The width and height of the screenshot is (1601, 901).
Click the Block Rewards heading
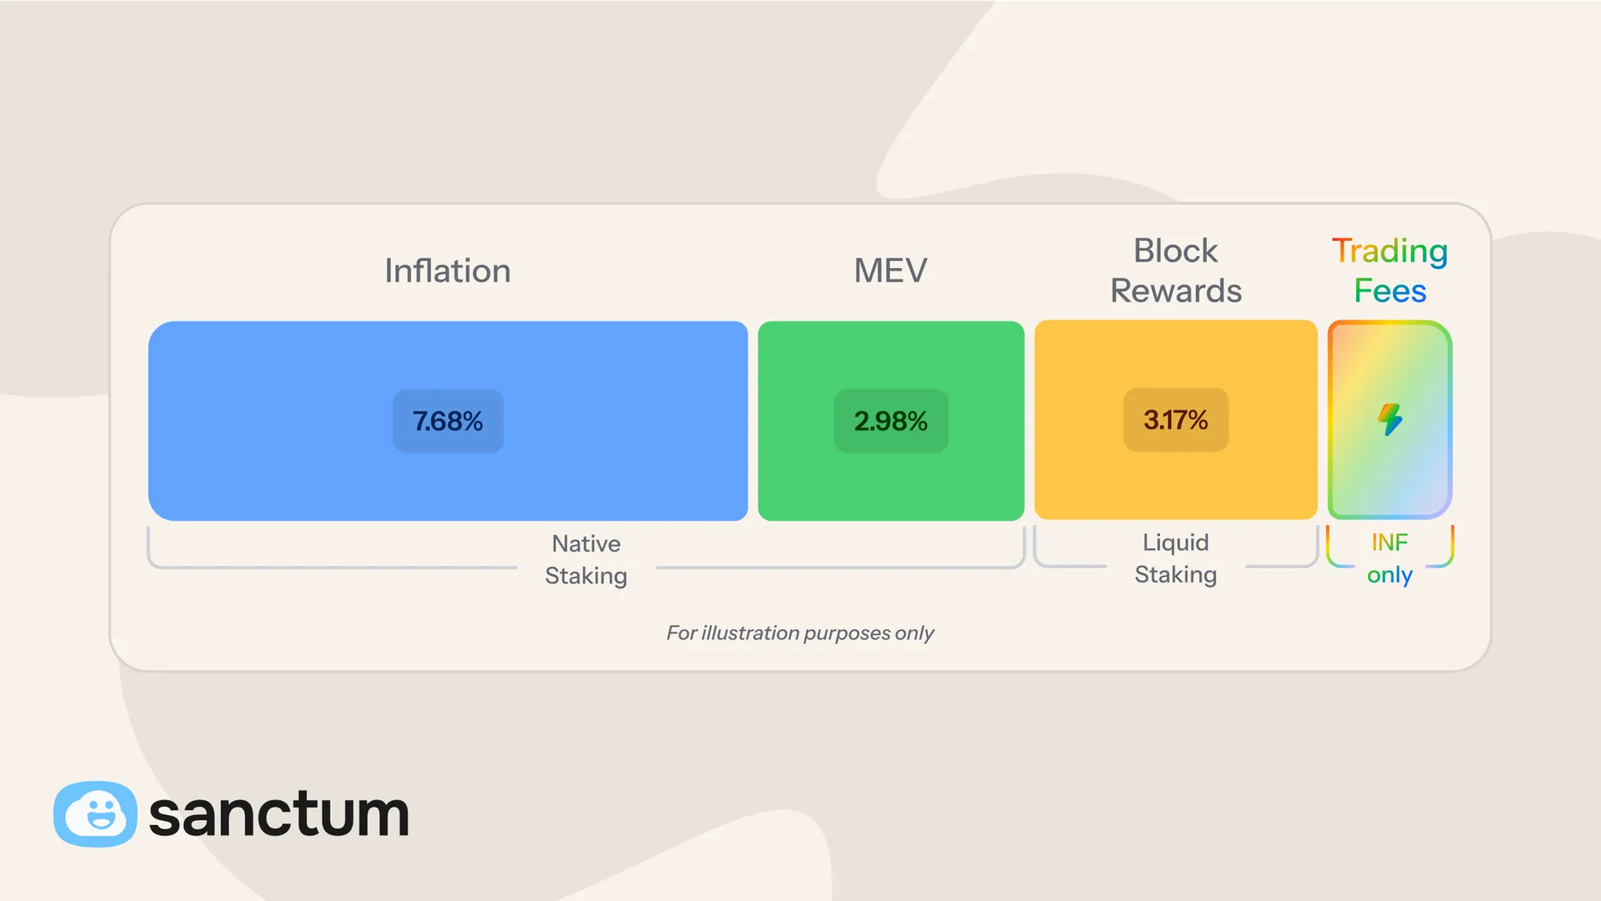pos(1175,270)
